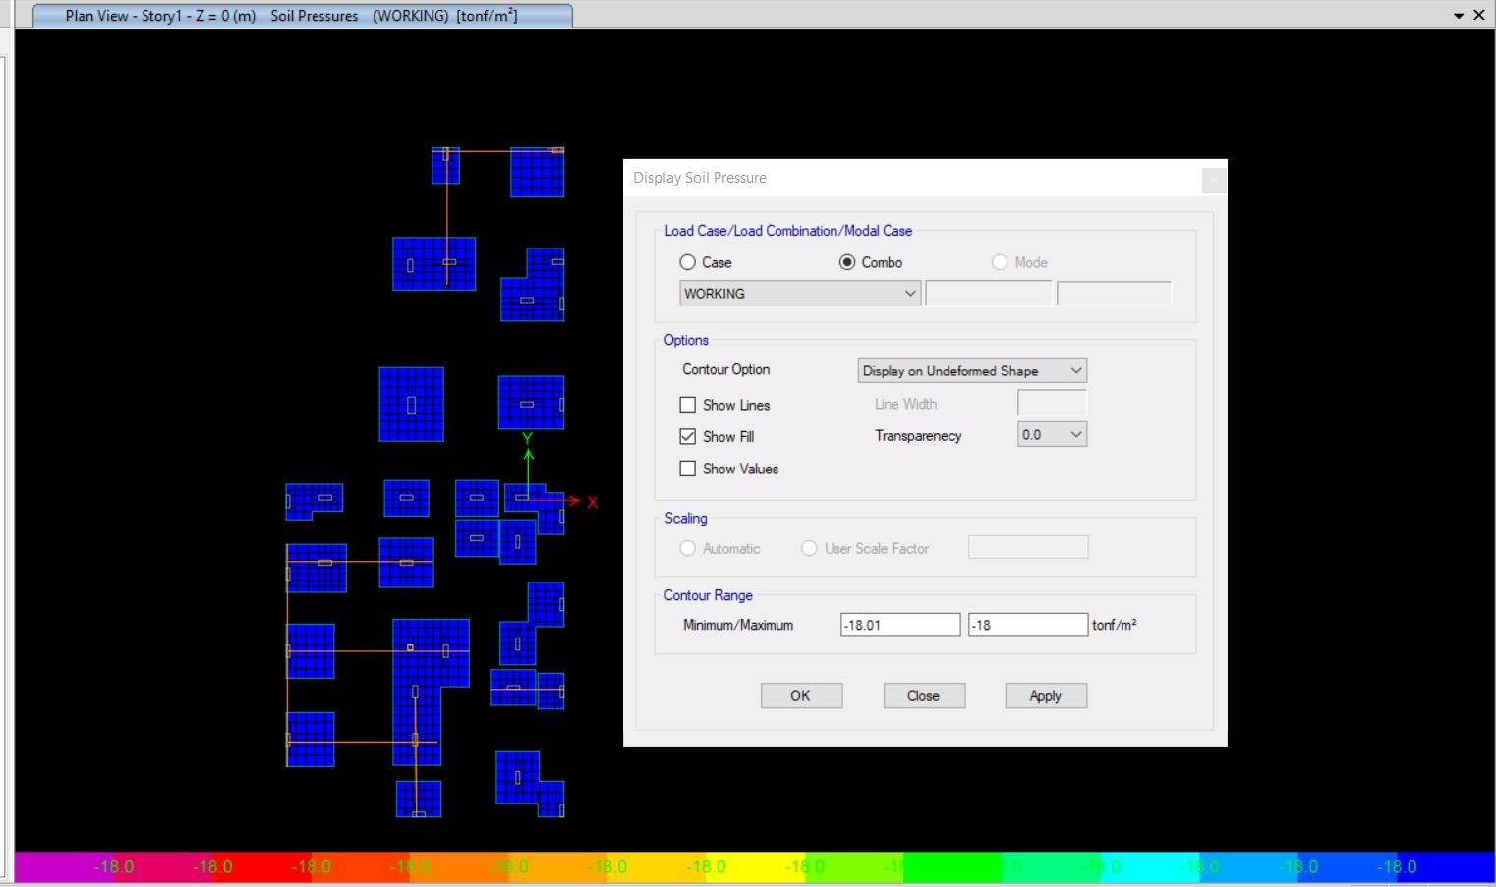Close the Display Soil Pressure dialog
This screenshot has width=1496, height=887.
[1214, 180]
